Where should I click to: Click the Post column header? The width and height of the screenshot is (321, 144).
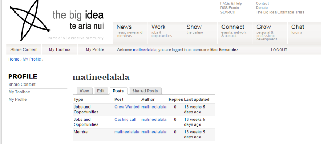click(119, 99)
